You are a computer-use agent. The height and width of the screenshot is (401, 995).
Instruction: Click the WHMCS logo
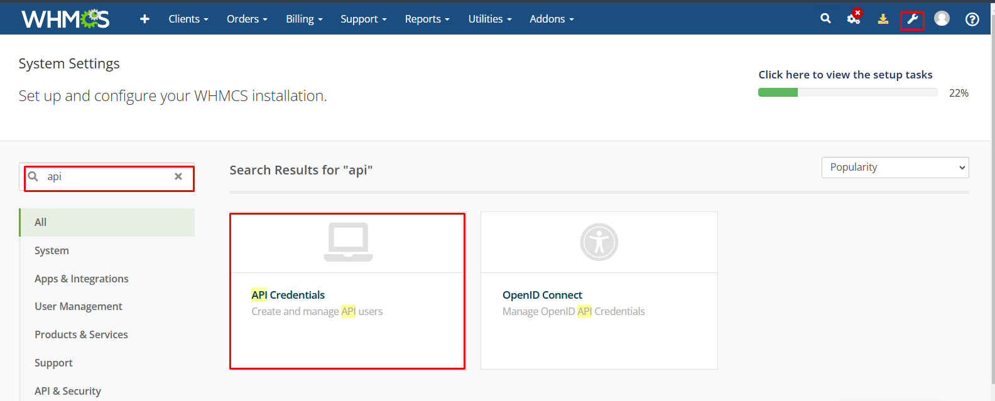pos(65,19)
